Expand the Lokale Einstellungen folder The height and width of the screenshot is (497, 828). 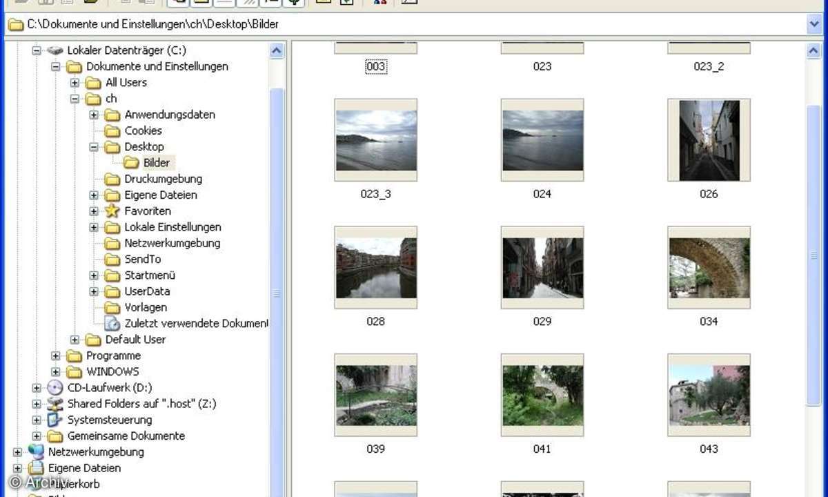click(x=95, y=227)
